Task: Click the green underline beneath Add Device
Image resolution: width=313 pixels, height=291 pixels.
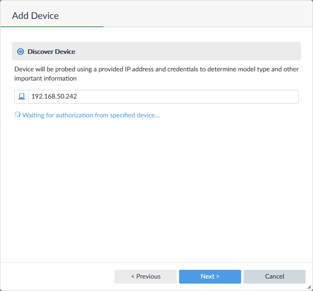Action: (52, 27)
